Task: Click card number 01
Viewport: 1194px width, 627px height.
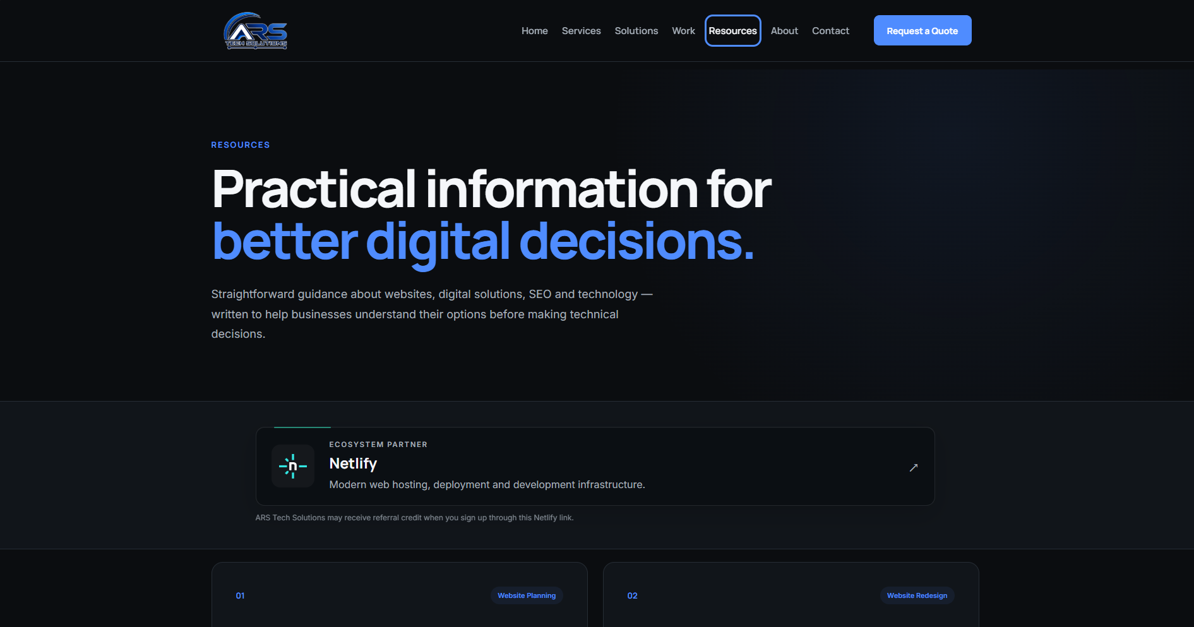Action: click(240, 595)
